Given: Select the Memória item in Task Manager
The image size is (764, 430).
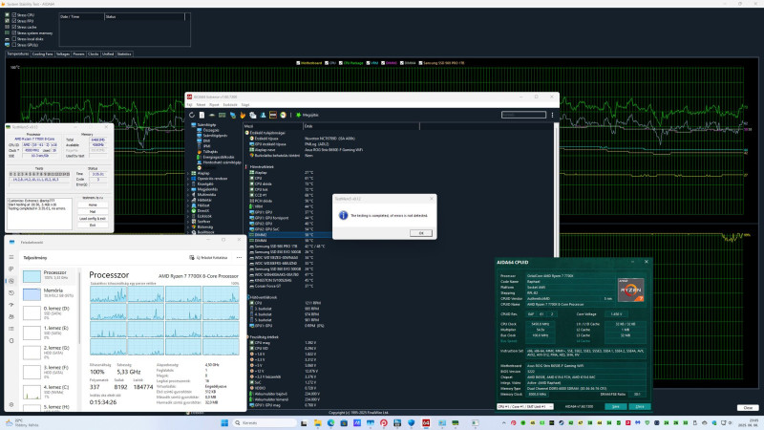Looking at the screenshot, I should tap(51, 292).
